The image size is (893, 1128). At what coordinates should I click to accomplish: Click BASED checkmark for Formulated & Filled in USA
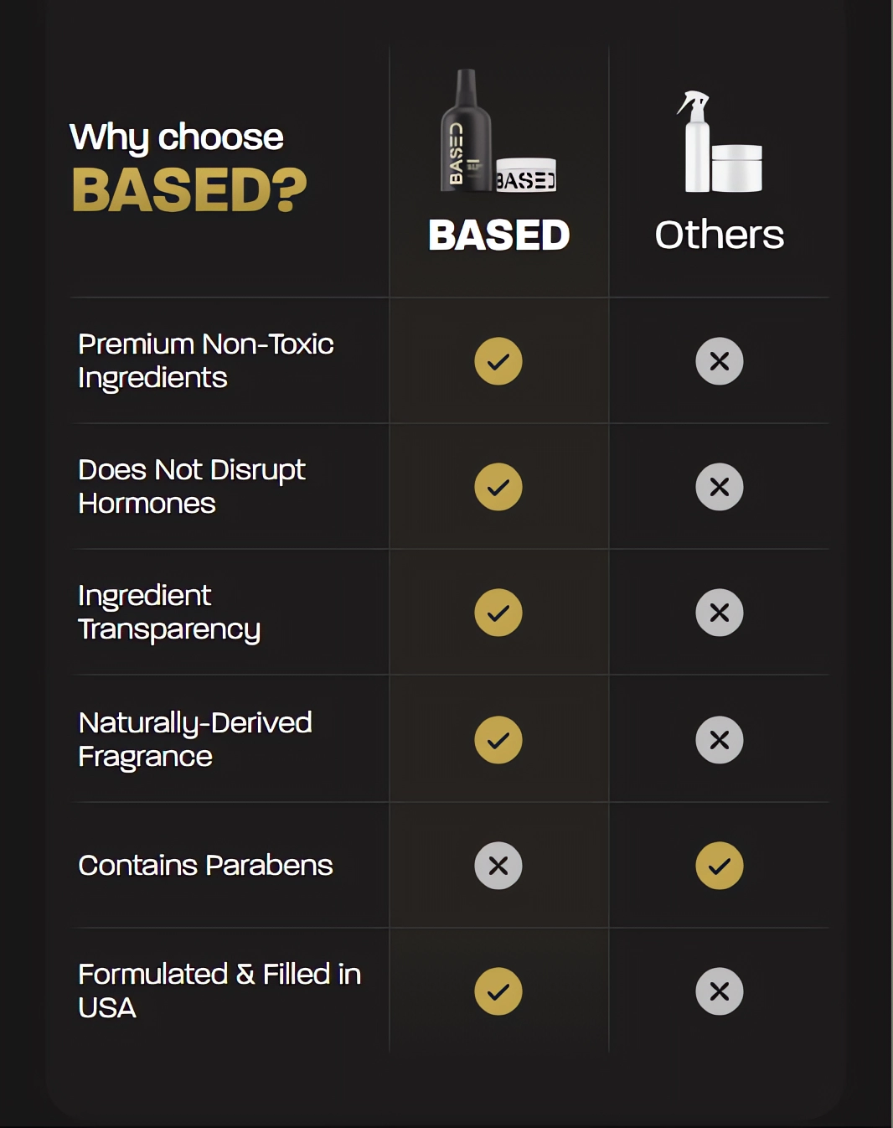pyautogui.click(x=498, y=991)
